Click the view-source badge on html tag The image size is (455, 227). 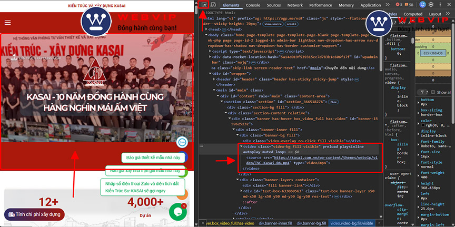click(273, 24)
